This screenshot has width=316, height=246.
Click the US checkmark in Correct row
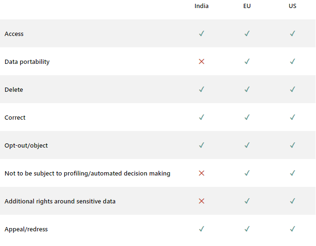pos(292,117)
